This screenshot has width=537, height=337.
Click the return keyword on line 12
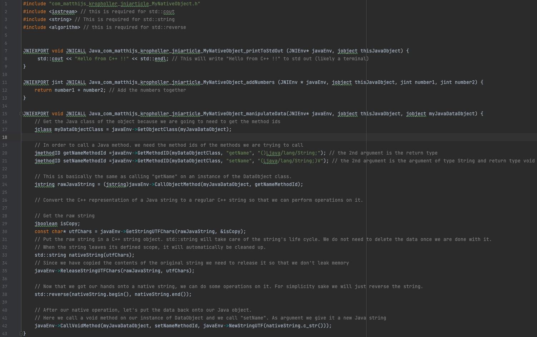(43, 90)
